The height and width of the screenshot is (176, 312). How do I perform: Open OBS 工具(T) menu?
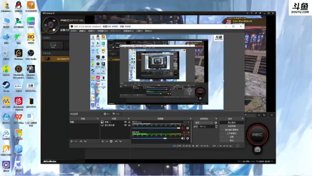tap(139, 31)
